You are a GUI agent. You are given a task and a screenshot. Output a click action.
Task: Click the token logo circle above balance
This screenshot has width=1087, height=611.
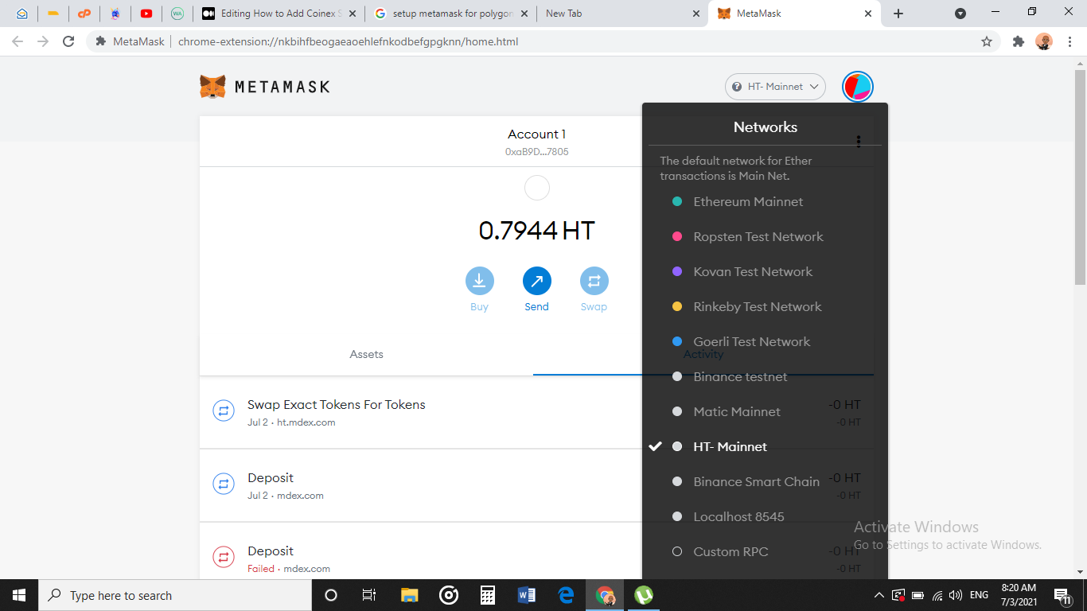coord(537,188)
